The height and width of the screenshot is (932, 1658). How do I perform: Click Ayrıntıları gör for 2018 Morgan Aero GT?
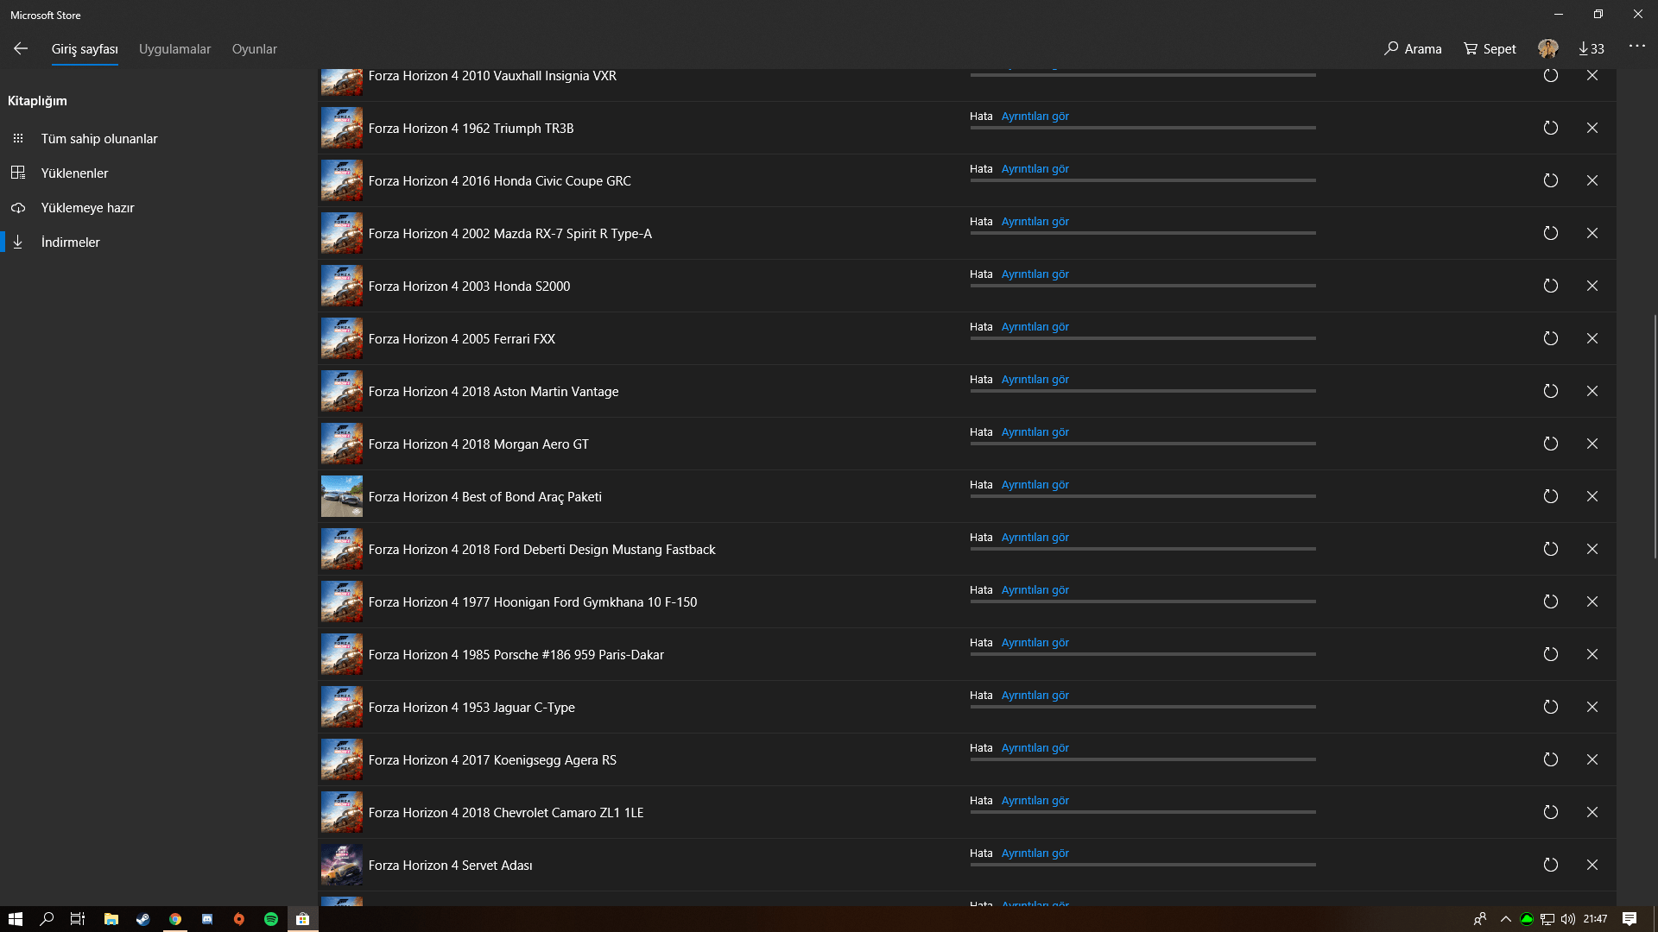tap(1035, 432)
